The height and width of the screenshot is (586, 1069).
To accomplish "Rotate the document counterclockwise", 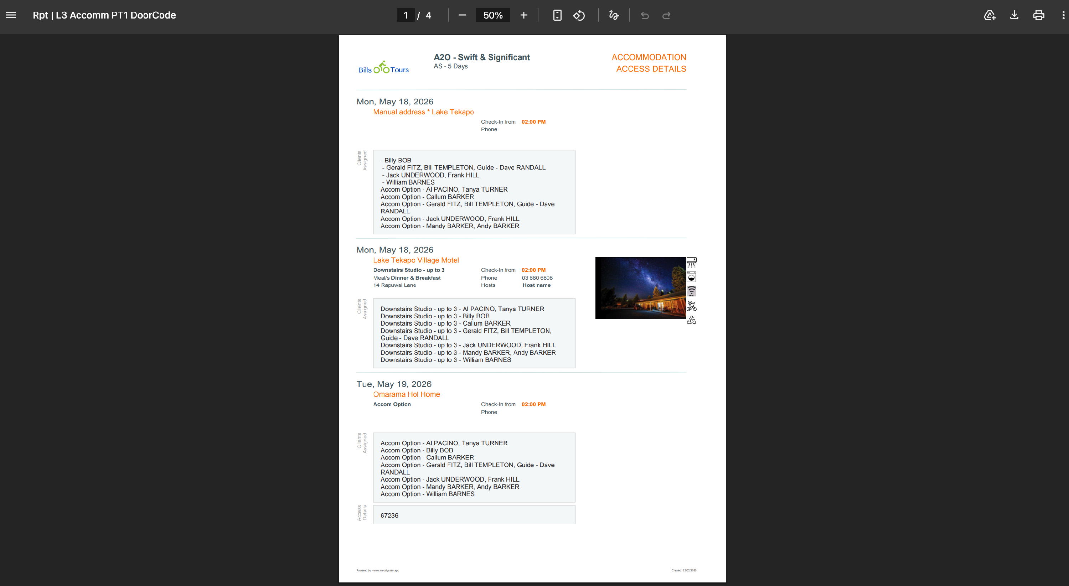I will [x=579, y=15].
